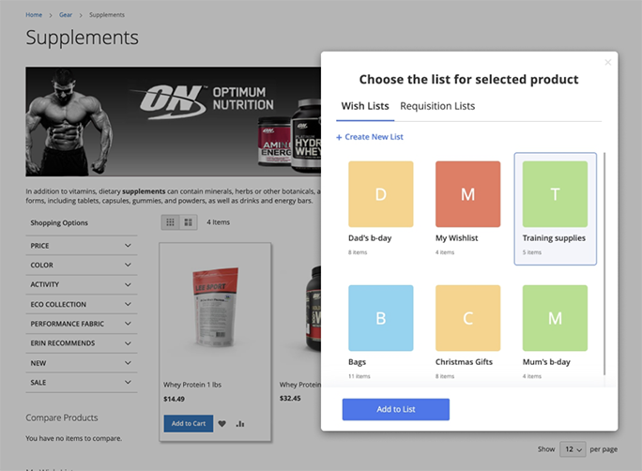Expand the PERFORMANCE FABRIC filter
Viewport: 642px width, 471px height.
[x=81, y=324]
